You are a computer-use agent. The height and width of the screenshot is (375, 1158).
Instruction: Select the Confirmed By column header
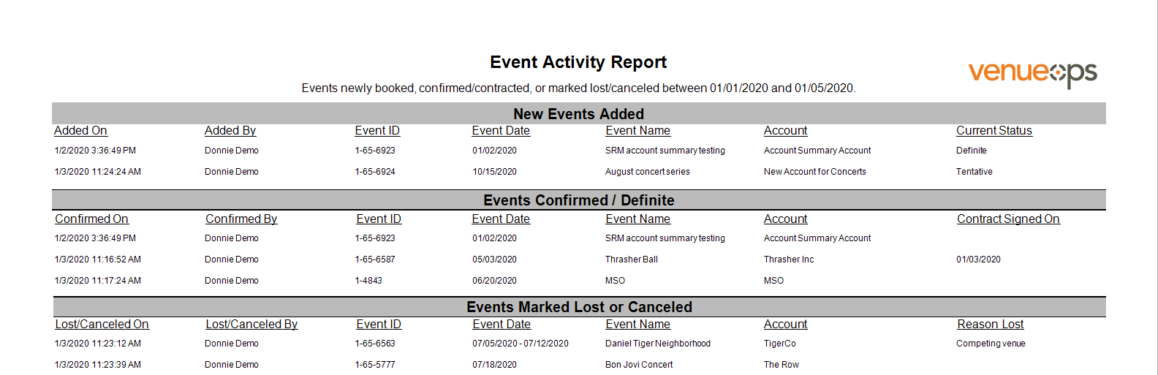pyautogui.click(x=241, y=219)
